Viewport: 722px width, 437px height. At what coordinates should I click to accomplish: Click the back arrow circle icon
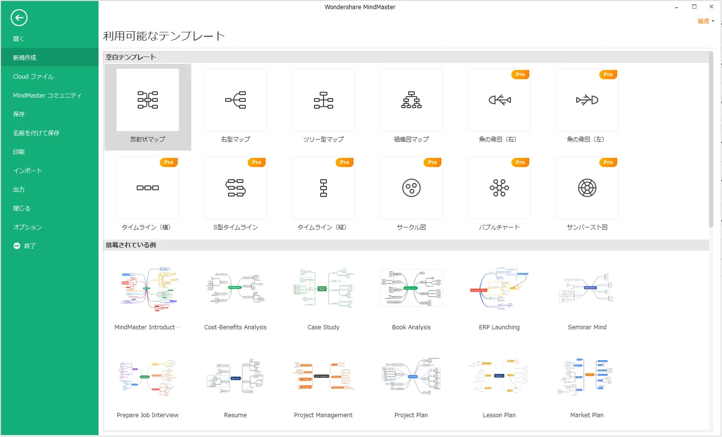pos(19,18)
